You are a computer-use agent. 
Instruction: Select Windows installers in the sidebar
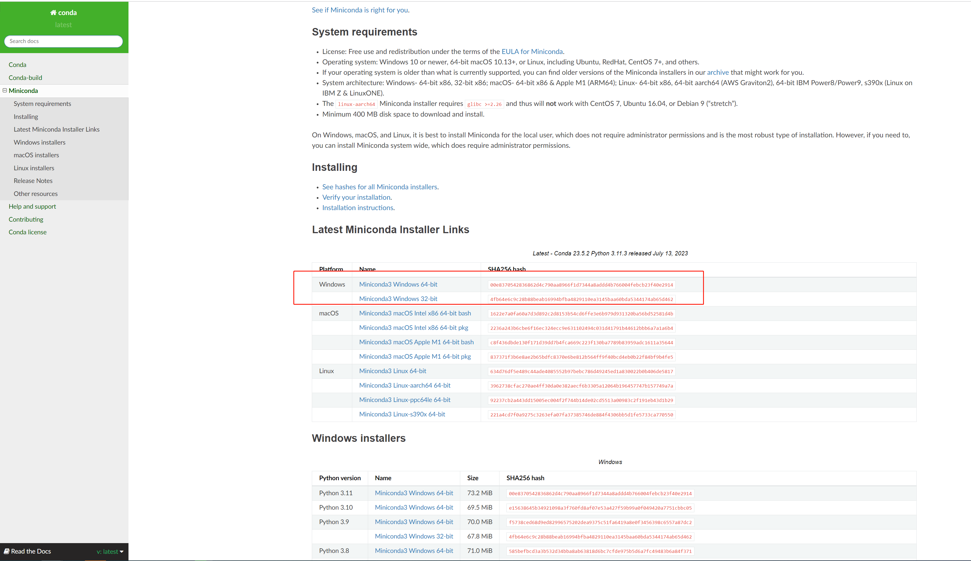pos(40,143)
